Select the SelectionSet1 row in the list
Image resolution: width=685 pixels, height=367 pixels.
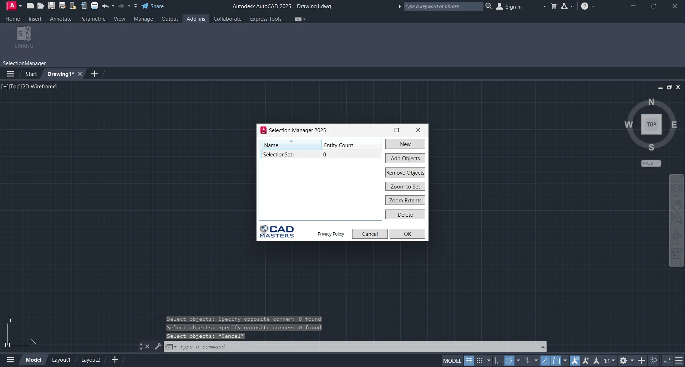pos(279,155)
